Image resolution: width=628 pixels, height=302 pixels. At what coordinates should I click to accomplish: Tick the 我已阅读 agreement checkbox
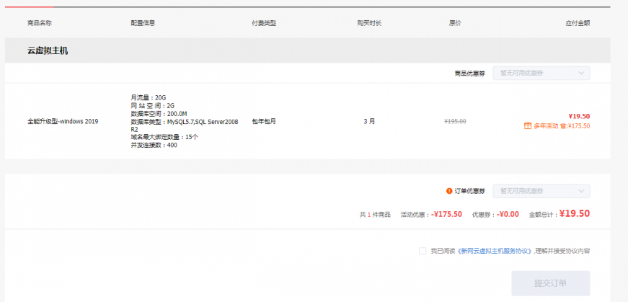point(422,251)
